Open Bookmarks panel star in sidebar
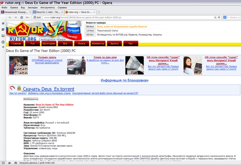The width and height of the screenshot is (241, 165). click(3, 23)
